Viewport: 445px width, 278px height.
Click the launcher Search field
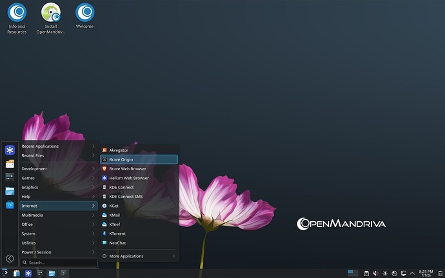[x=59, y=263]
